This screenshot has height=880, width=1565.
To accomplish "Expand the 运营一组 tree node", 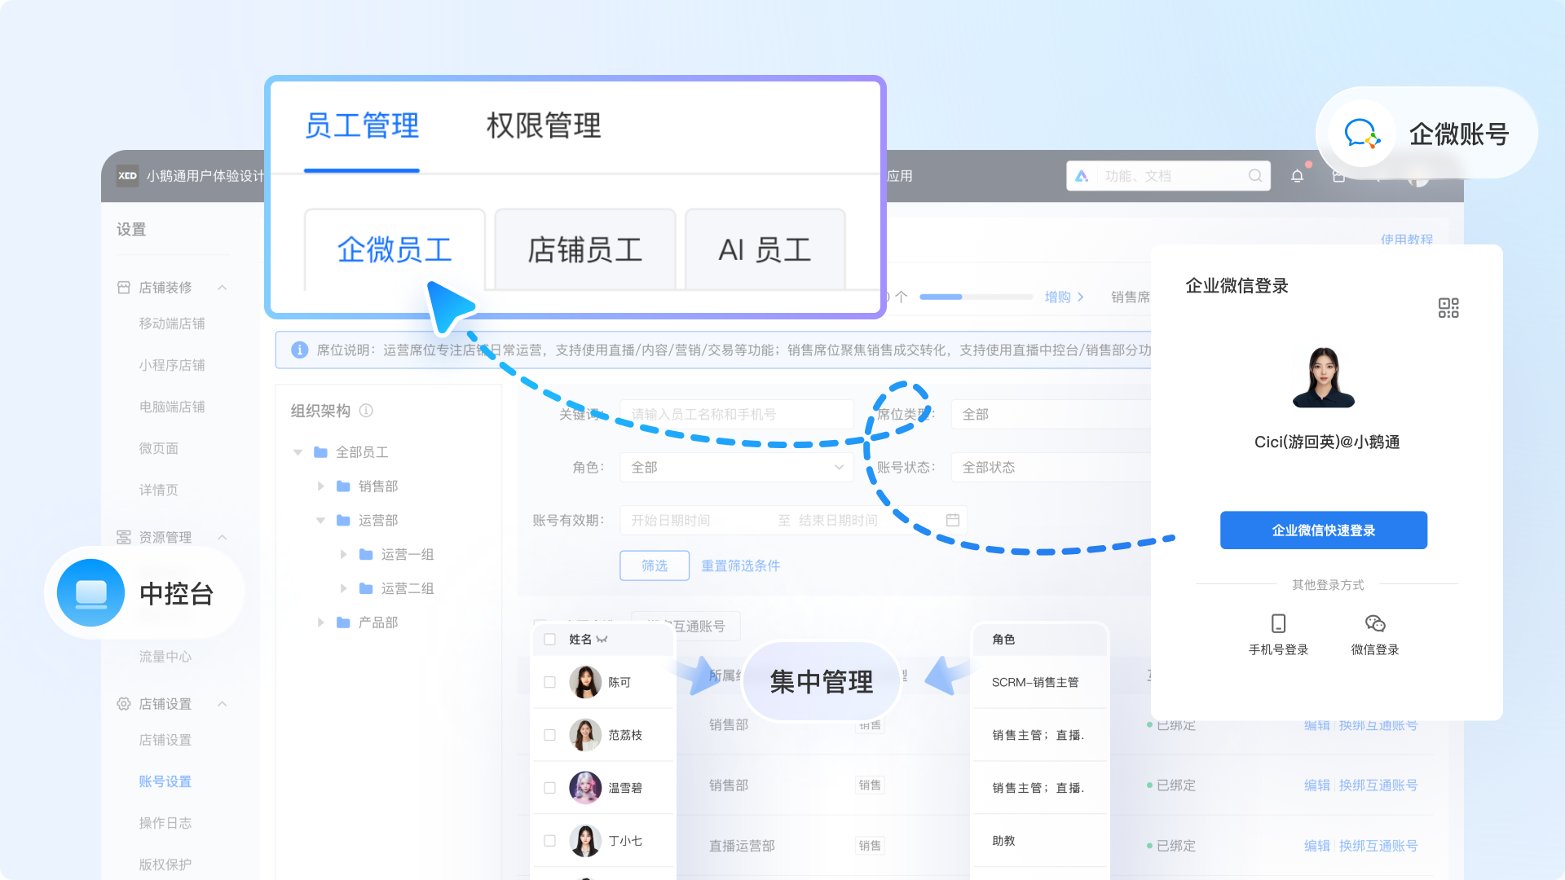I will [x=344, y=555].
